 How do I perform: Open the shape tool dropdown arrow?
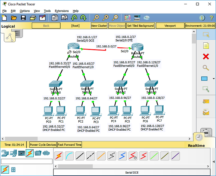pyautogui.click(x=214, y=79)
